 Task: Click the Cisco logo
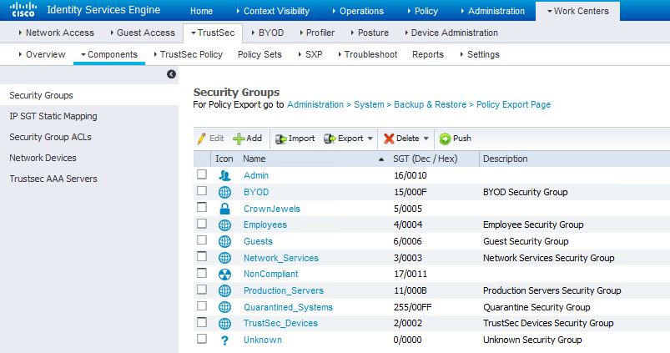point(23,9)
